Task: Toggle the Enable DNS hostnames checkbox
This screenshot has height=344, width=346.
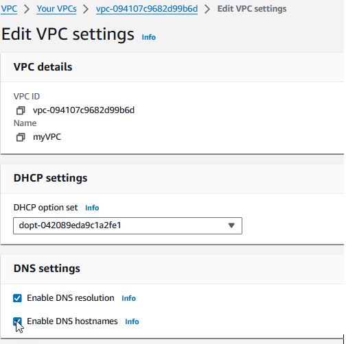Action: click(17, 321)
